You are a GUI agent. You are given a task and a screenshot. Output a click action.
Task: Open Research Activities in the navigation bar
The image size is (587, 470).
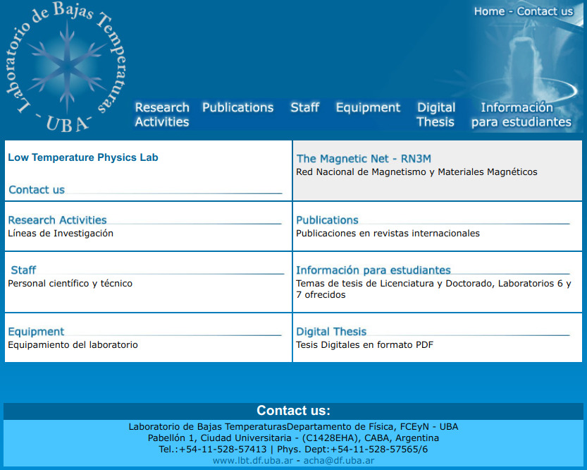pos(162,115)
